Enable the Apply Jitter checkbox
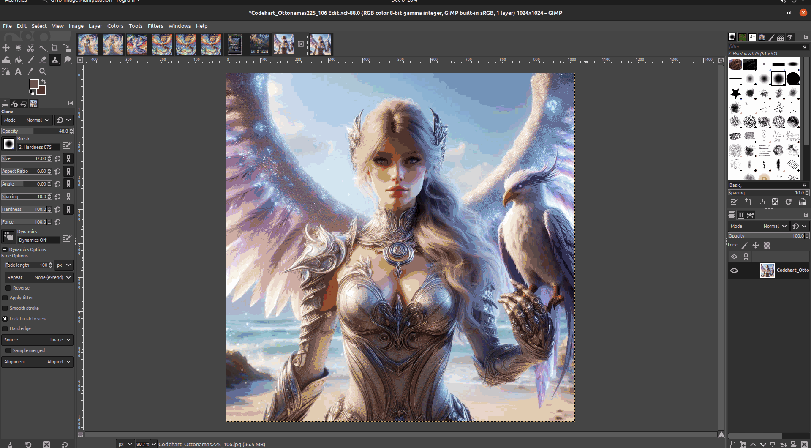This screenshot has height=448, width=811. click(5, 298)
